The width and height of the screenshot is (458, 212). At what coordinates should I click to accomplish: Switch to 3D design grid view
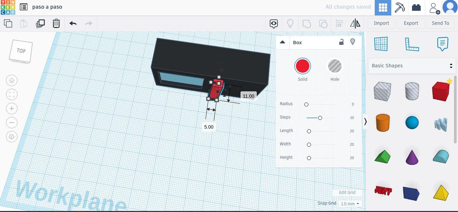tap(383, 8)
